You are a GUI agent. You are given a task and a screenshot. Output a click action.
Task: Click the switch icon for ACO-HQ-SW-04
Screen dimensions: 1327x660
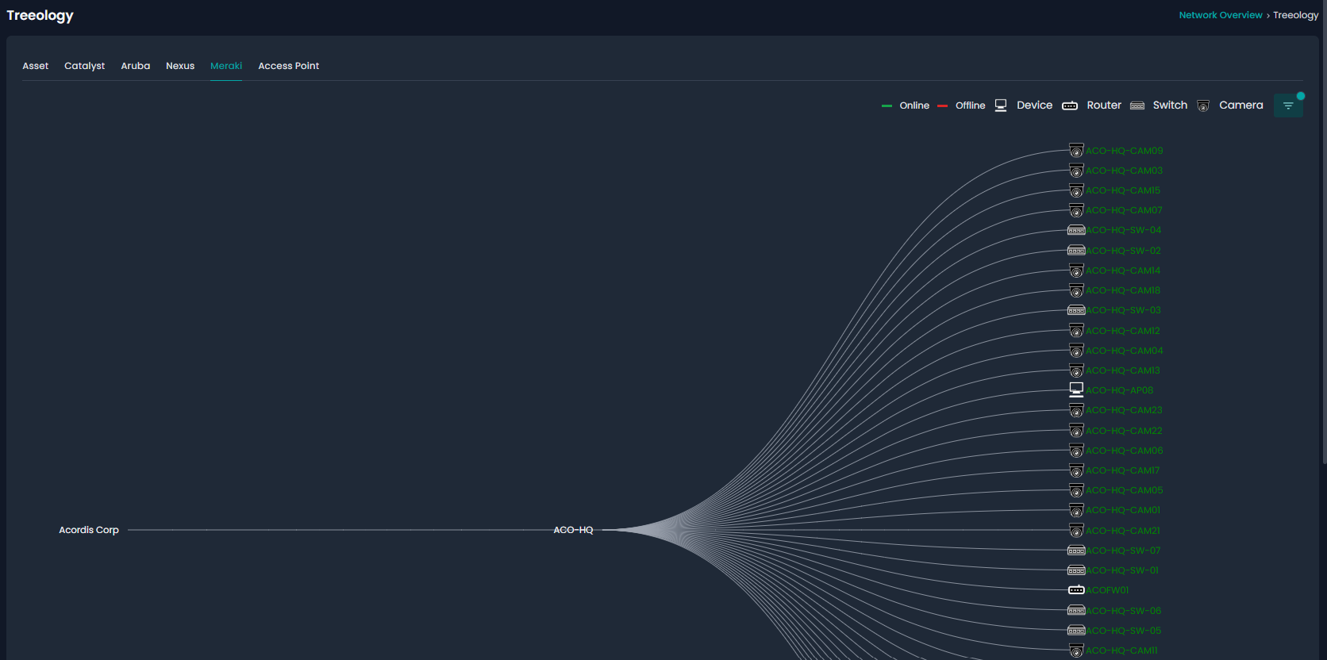pos(1076,230)
